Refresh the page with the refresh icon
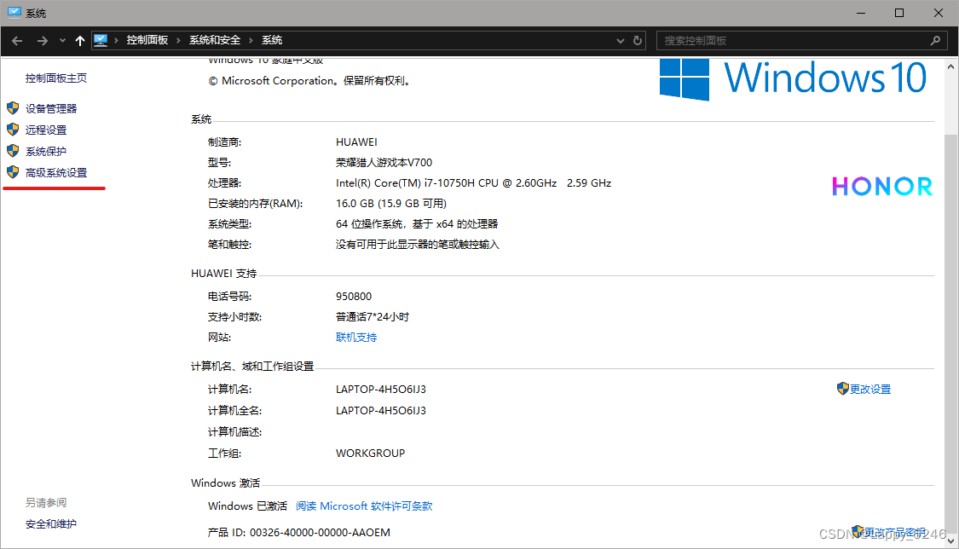This screenshot has width=959, height=549. coord(638,40)
